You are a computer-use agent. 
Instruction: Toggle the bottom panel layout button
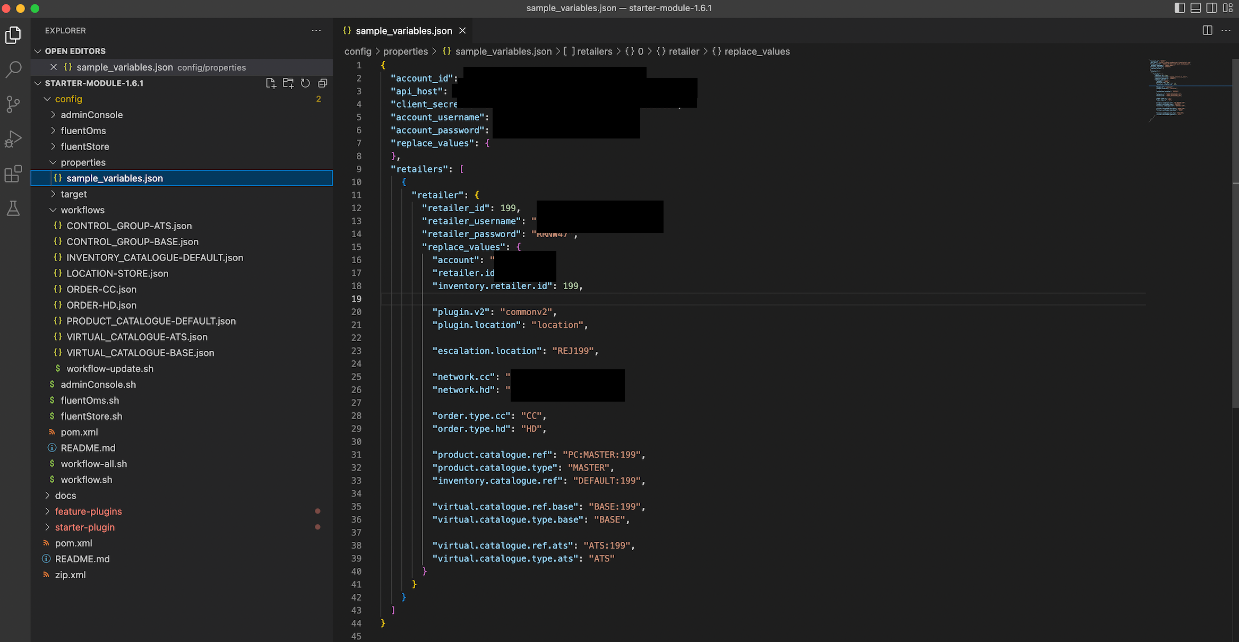coord(1195,8)
